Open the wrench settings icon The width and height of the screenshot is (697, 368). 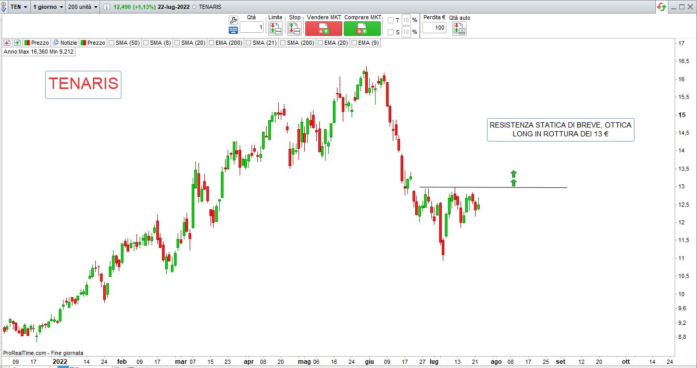(x=233, y=20)
